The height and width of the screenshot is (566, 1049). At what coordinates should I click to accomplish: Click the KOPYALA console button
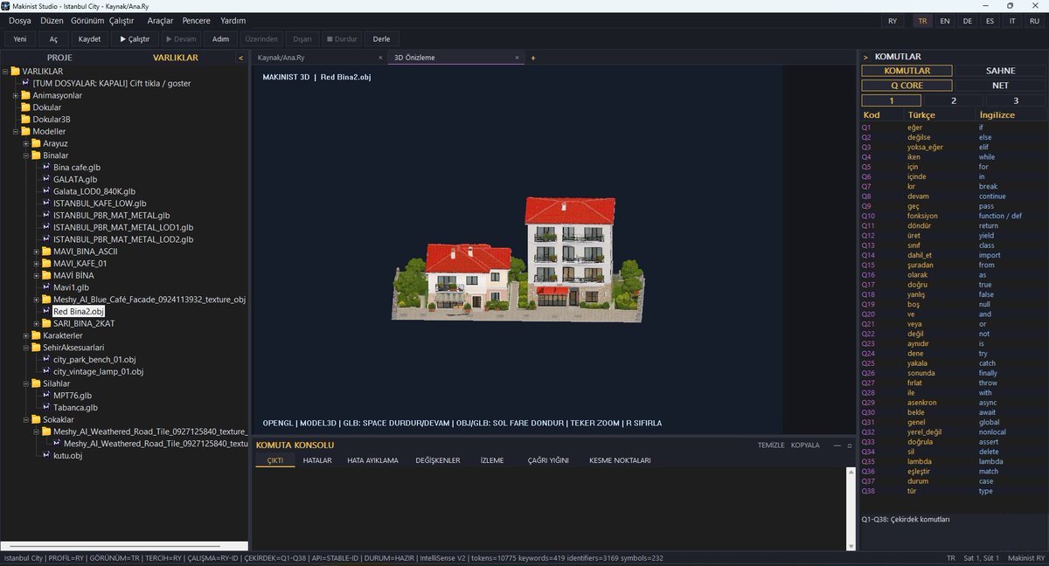pyautogui.click(x=805, y=445)
